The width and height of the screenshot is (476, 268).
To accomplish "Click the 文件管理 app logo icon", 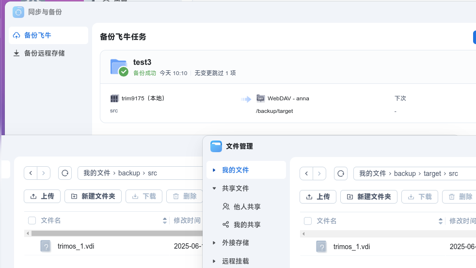I will coord(216,146).
